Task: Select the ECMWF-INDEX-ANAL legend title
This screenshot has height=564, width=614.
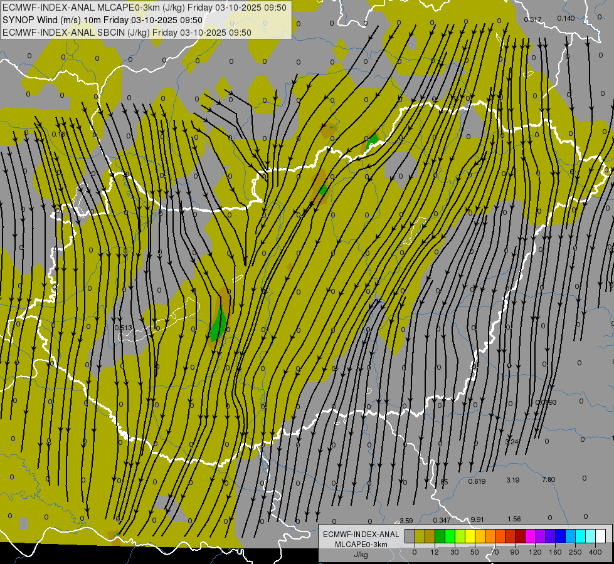Action: coord(361,534)
